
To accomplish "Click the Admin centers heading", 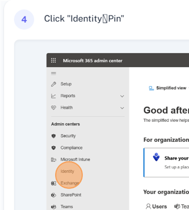I will [65, 124].
